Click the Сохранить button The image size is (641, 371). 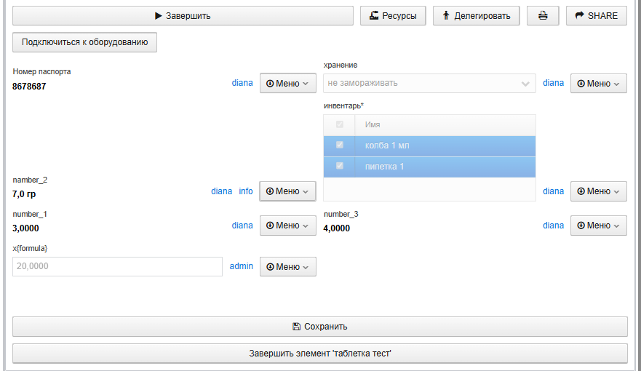[x=320, y=327]
